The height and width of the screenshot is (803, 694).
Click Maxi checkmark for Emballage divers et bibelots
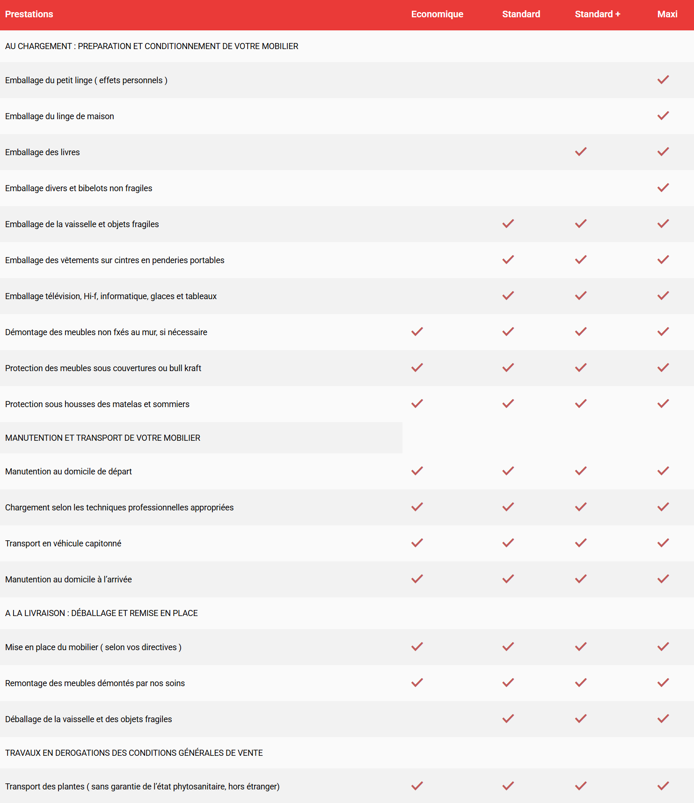[663, 188]
